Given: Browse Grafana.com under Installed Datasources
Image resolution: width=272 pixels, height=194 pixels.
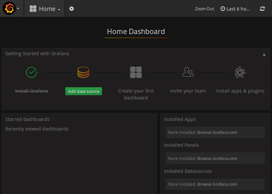Looking at the screenshot, I should (217, 184).
